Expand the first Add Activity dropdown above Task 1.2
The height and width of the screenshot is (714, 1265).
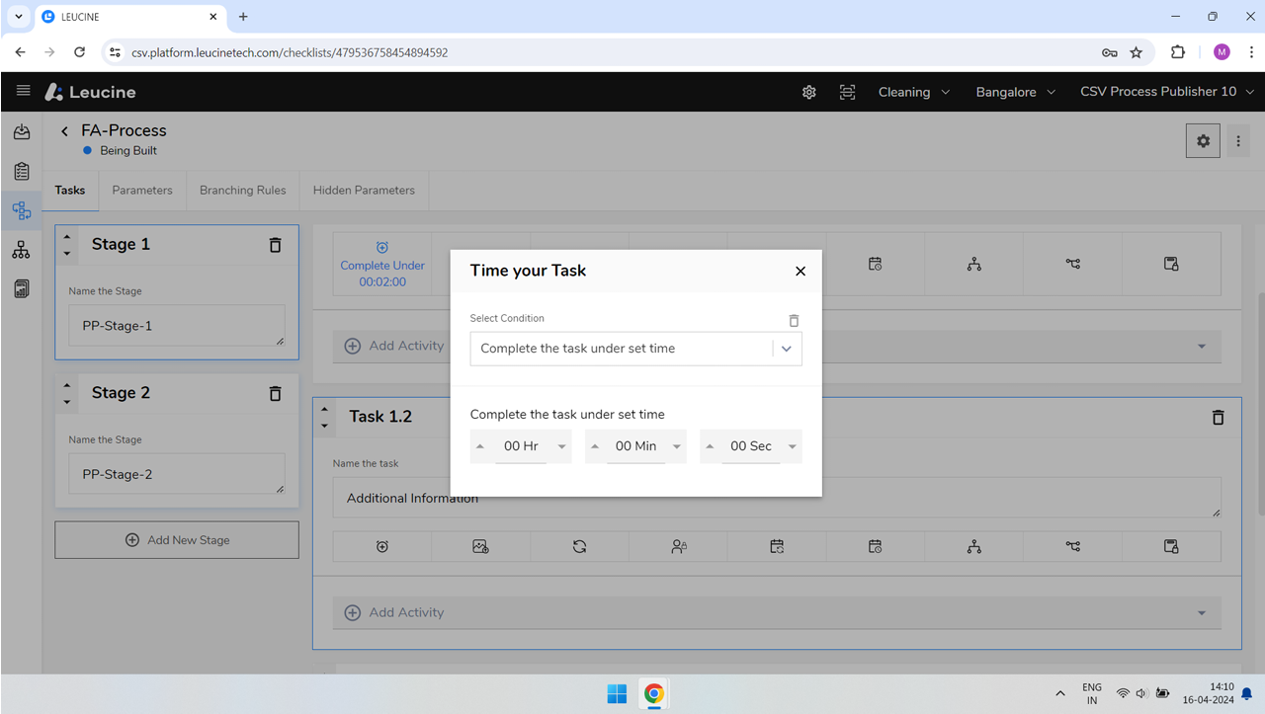[x=1202, y=347]
